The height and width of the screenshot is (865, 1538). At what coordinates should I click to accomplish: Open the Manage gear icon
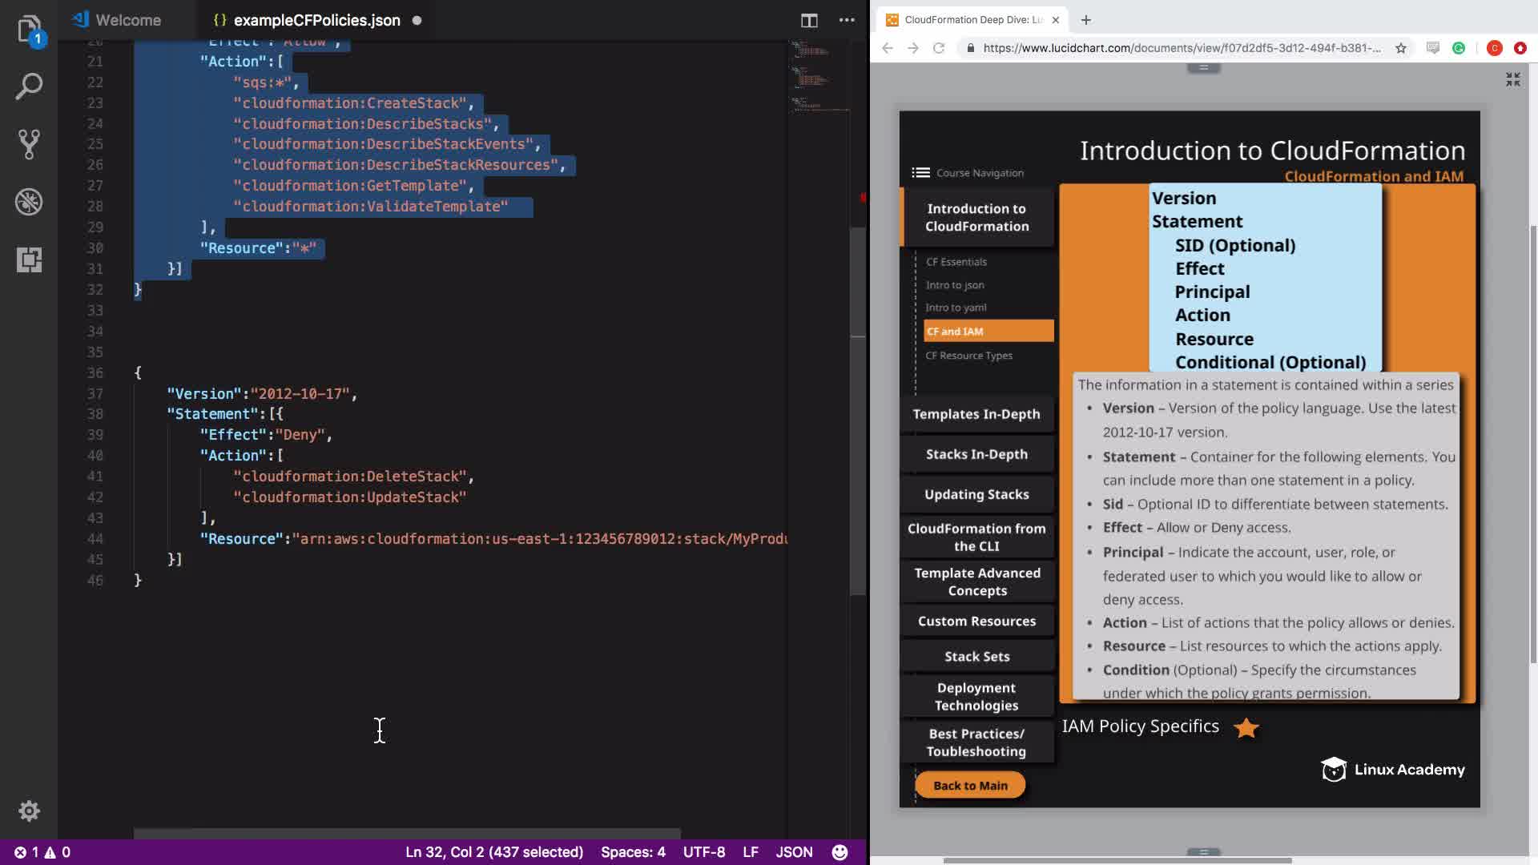tap(29, 811)
